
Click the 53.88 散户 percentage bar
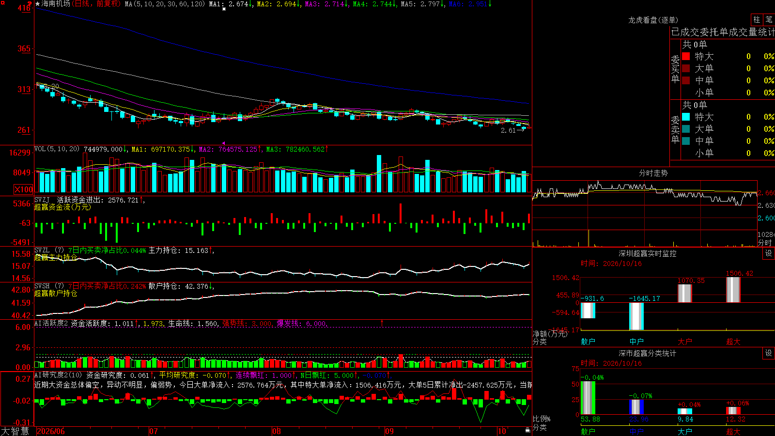pos(588,398)
